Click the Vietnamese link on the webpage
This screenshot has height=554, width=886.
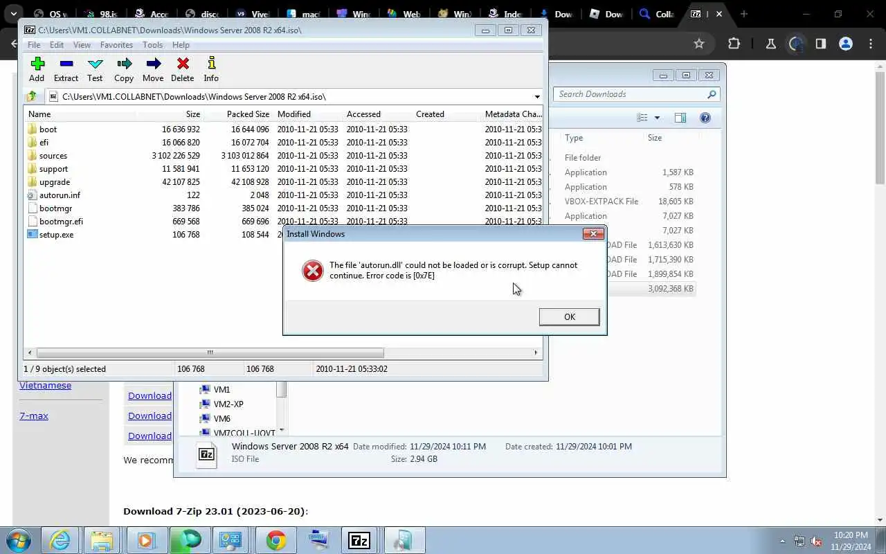(x=45, y=385)
